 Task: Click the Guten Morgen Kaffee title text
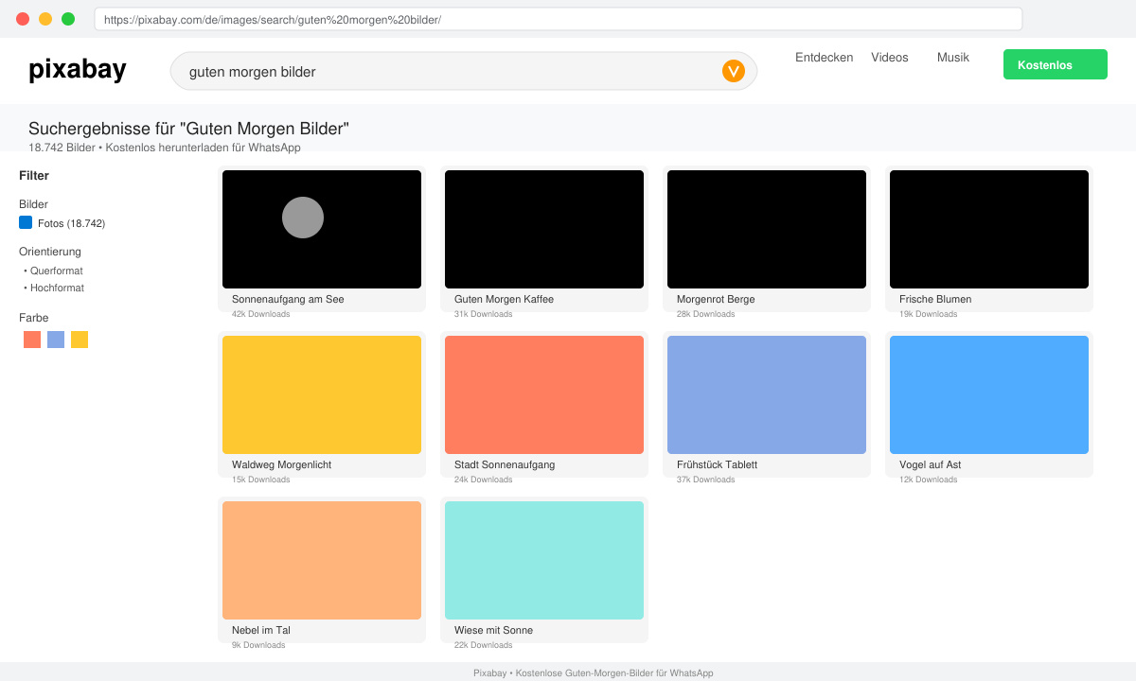coord(504,299)
